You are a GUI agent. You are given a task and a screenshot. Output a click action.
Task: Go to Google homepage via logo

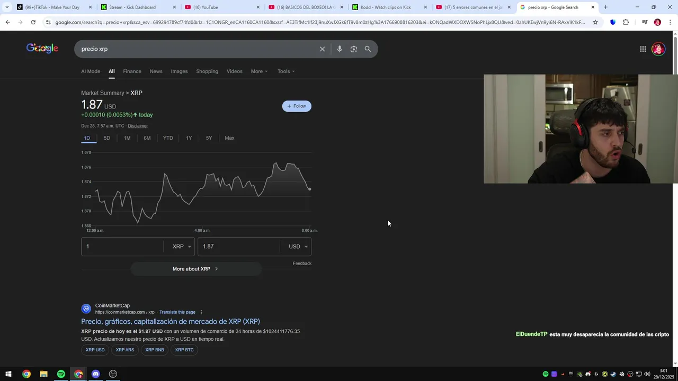coord(42,48)
